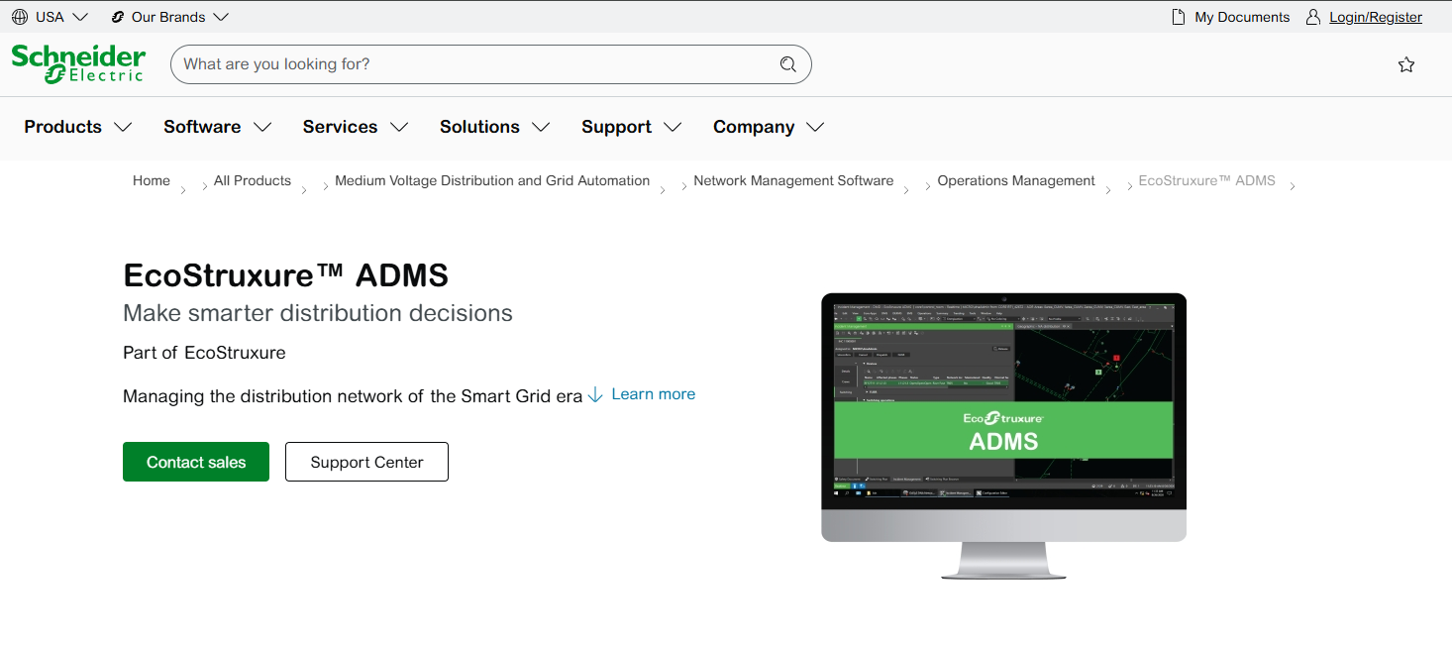1452x646 pixels.
Task: Focus the 'What are you looking for?' search field
Action: pyautogui.click(x=491, y=64)
